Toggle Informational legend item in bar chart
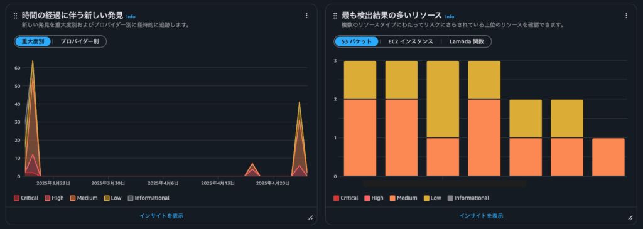The width and height of the screenshot is (643, 229). click(468, 198)
